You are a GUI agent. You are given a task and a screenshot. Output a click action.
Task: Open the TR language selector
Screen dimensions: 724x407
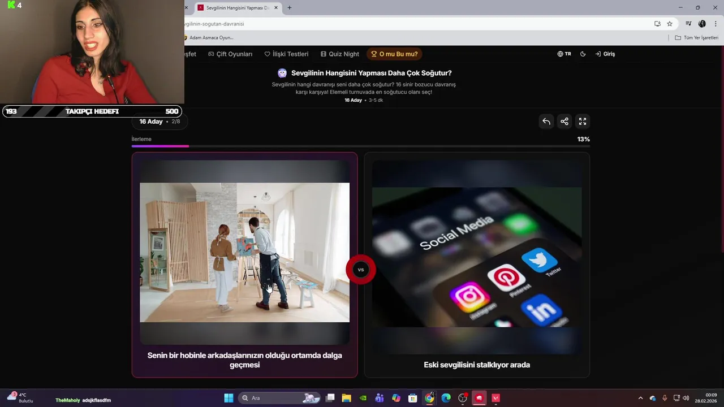564,54
